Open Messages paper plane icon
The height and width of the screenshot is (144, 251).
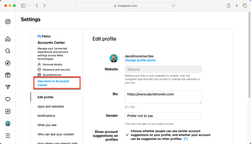coord(8,87)
